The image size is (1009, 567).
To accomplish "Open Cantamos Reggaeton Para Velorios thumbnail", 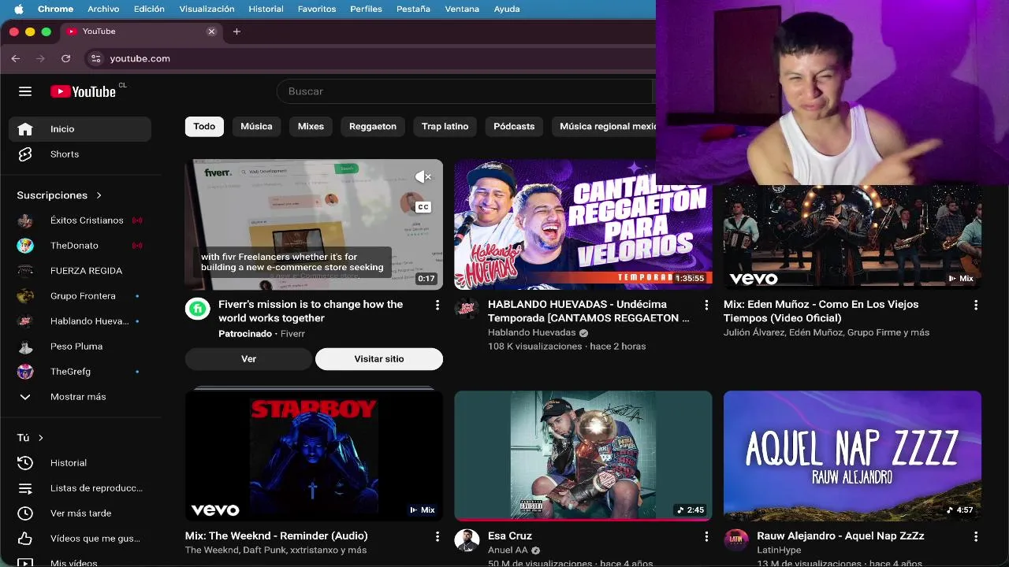I will pyautogui.click(x=583, y=224).
